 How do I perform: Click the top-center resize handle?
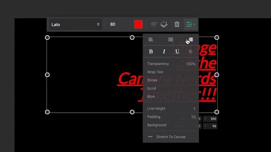tap(132, 38)
